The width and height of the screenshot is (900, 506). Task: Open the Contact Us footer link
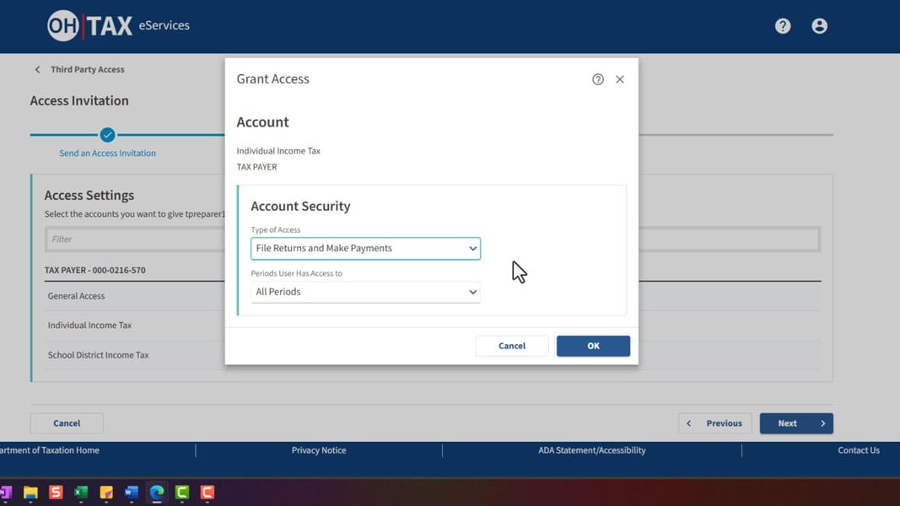point(858,450)
